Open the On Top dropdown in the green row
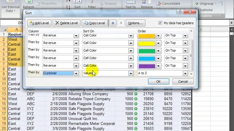 point(185,51)
